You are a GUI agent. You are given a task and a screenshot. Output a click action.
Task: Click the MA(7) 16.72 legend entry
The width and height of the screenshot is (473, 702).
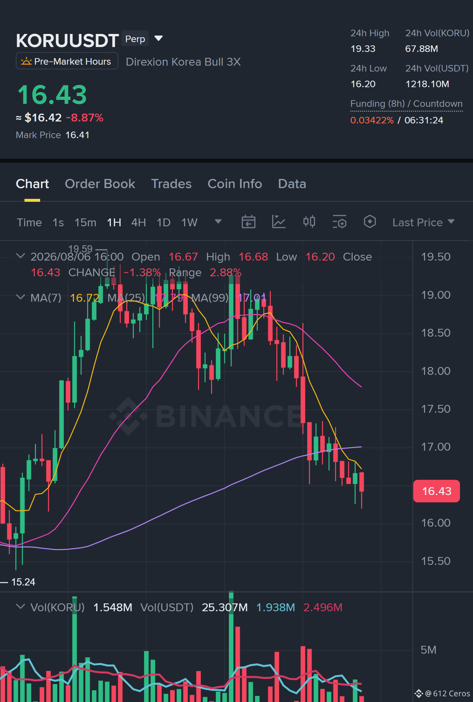coord(65,297)
